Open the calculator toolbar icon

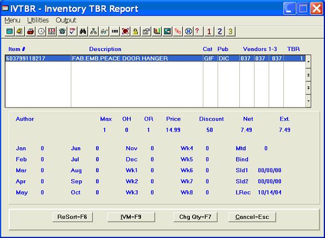[x=10, y=32]
